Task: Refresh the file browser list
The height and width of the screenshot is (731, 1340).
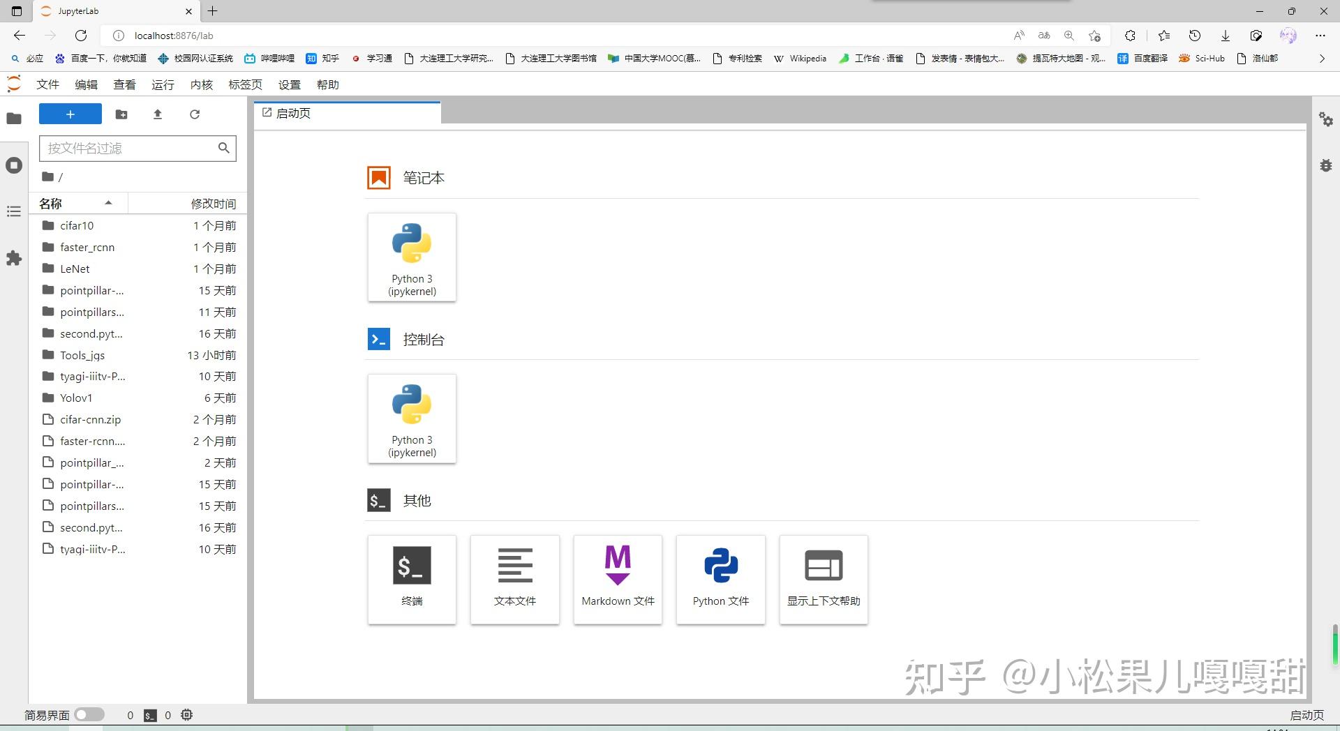Action: (x=195, y=114)
